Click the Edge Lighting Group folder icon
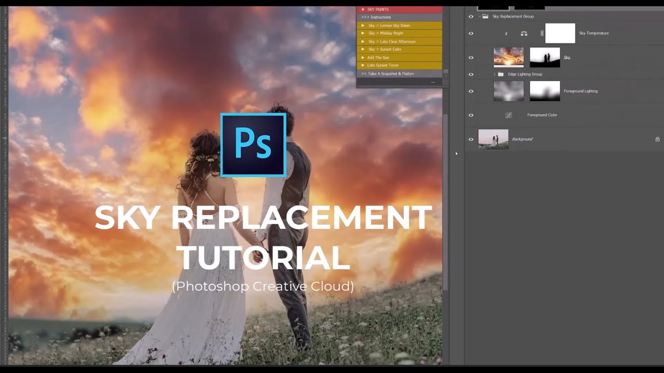Viewport: 664px width, 373px height. (x=501, y=74)
